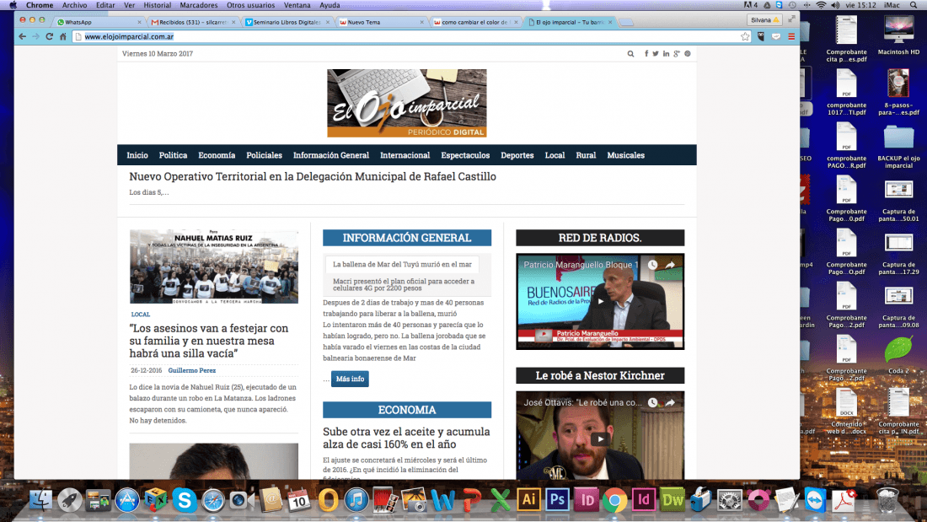Select the ballena de Mar del Tuyú tab
This screenshot has width=927, height=522.
[x=402, y=265]
